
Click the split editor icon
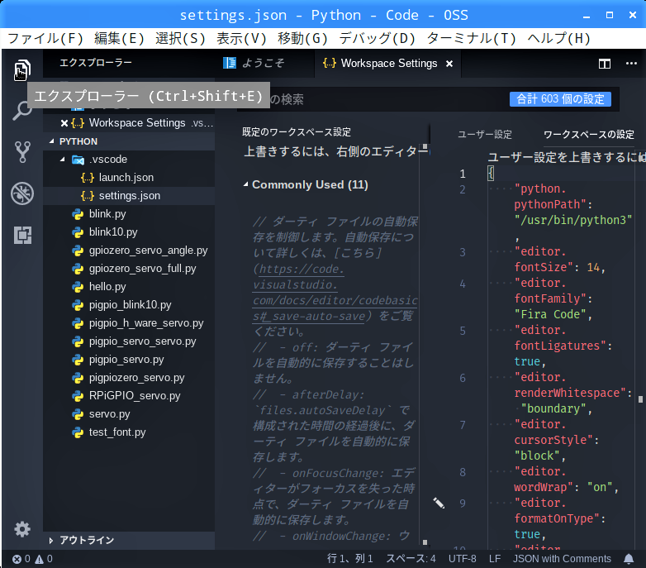(605, 64)
